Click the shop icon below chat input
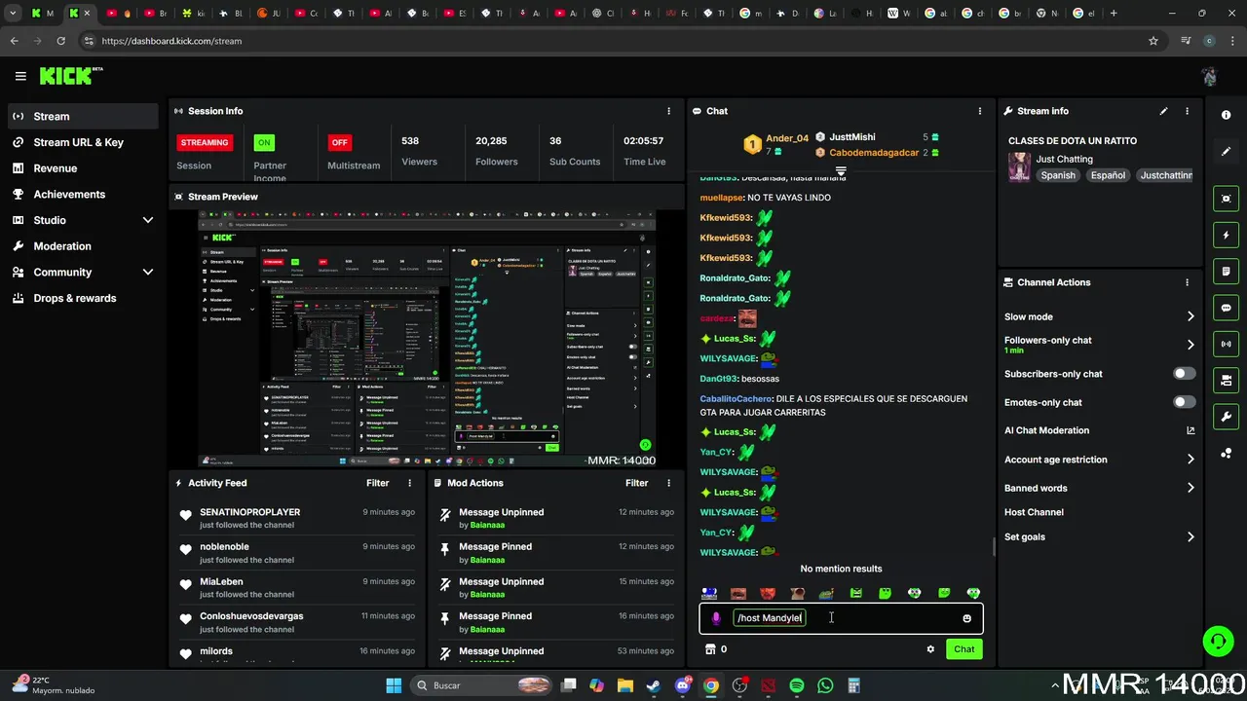Image resolution: width=1247 pixels, height=701 pixels. [x=710, y=649]
